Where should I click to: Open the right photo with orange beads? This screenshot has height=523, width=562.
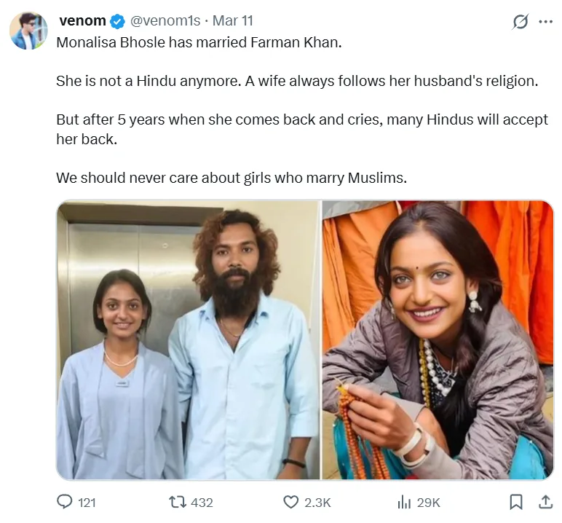click(x=438, y=340)
